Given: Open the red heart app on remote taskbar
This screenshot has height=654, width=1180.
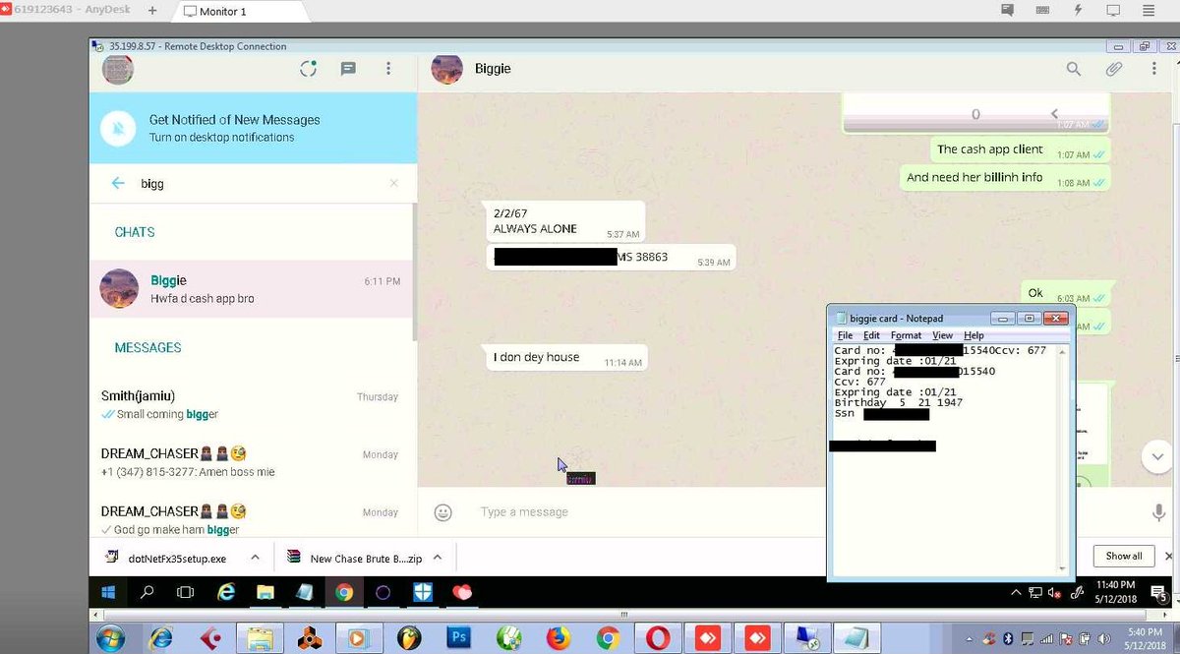Looking at the screenshot, I should [x=463, y=592].
